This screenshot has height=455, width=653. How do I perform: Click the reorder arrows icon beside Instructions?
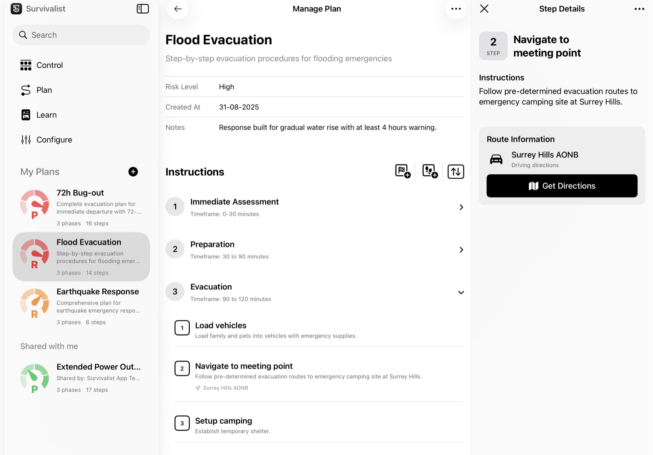pyautogui.click(x=455, y=171)
